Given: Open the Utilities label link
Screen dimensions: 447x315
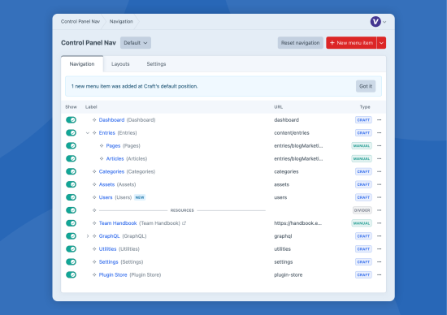Looking at the screenshot, I should [107, 249].
